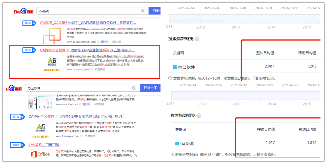Image resolution: width=327 pixels, height=164 pixels.
Task: Click www.hxyonyou.com/ in the 第7名 result
Action: click(67, 136)
